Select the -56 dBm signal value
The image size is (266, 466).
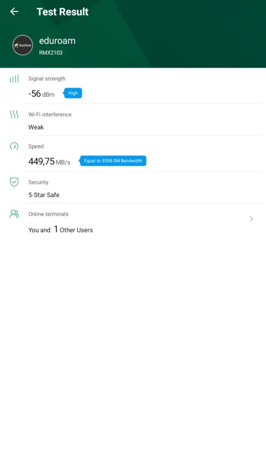pos(41,94)
